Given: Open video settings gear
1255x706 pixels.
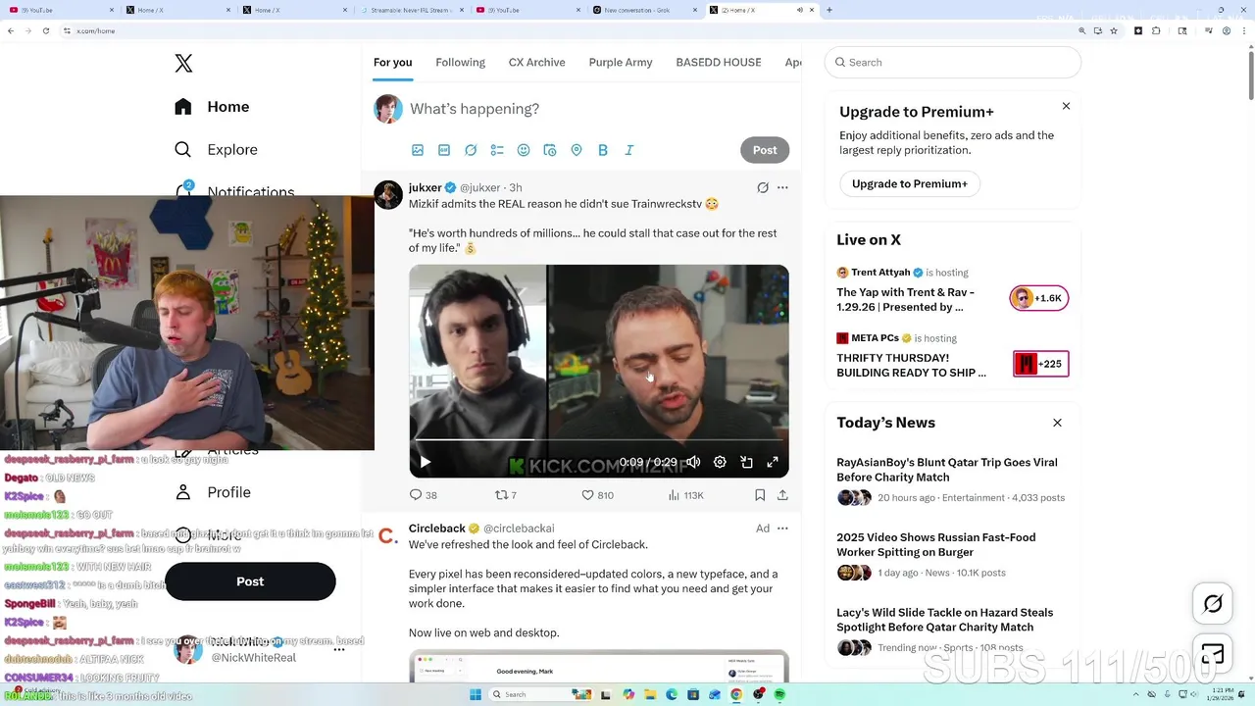Looking at the screenshot, I should pyautogui.click(x=720, y=462).
